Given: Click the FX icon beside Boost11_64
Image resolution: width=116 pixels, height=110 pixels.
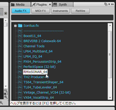Looking at the screenshot, I should (20, 36).
